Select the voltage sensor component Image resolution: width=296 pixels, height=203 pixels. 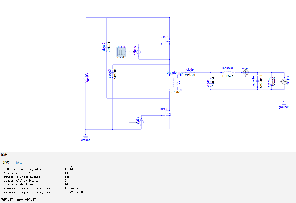284,81
